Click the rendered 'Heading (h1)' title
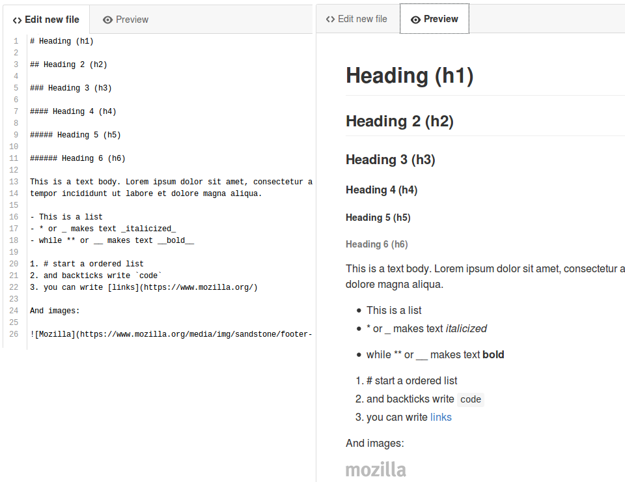The height and width of the screenshot is (482, 625). [x=410, y=76]
